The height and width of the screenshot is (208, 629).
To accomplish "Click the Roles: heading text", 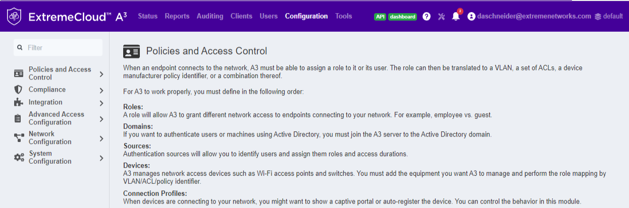I will click(x=133, y=107).
